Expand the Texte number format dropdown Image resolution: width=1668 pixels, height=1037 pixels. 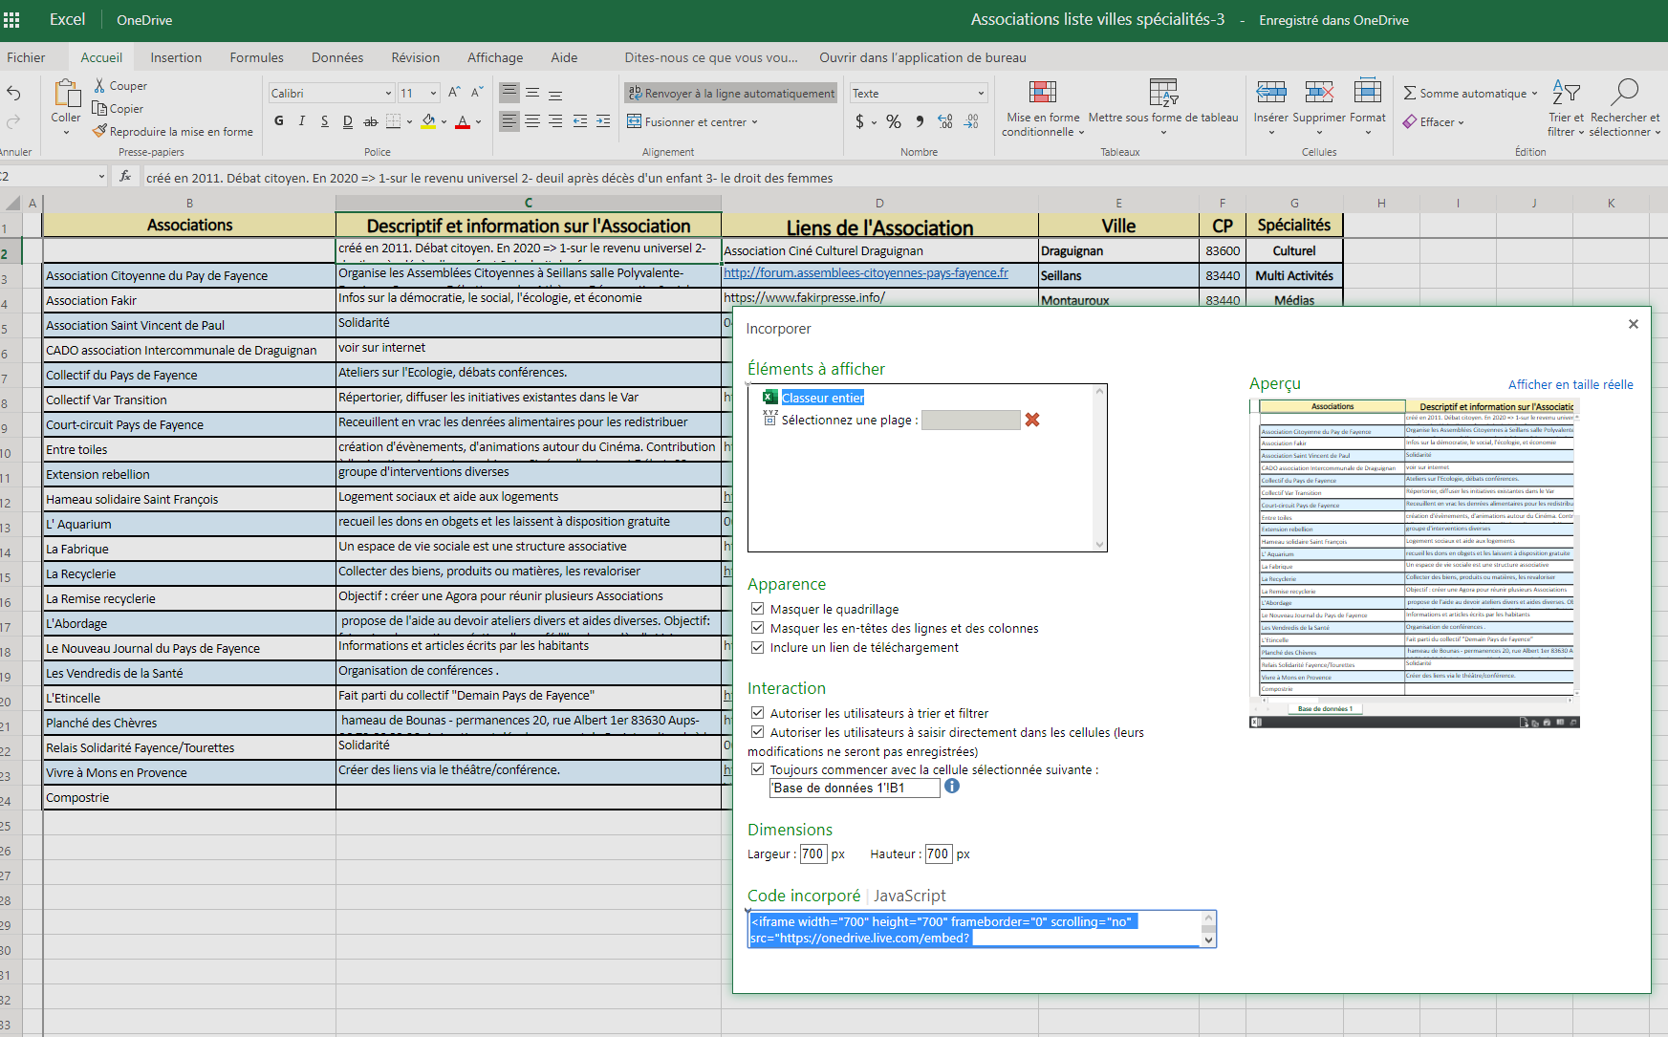pos(981,94)
